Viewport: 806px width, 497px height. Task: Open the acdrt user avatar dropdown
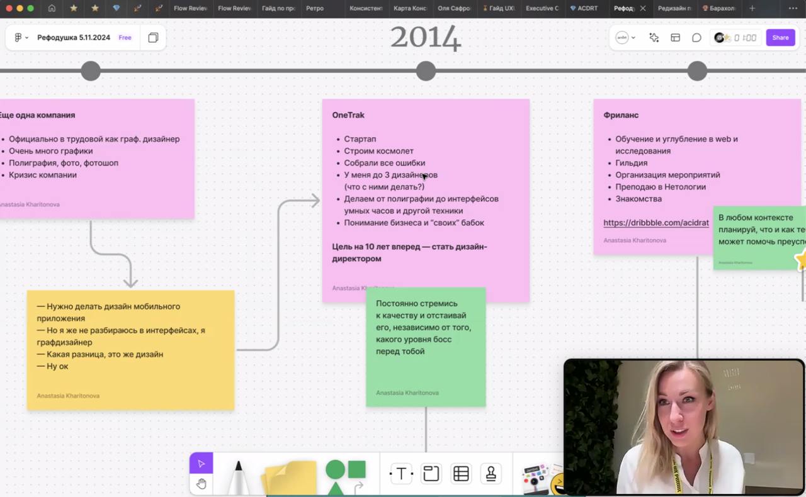click(x=625, y=38)
